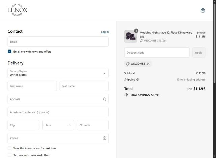Click the tag icon in WELCOME8 chip
216x158 pixels.
(128, 64)
